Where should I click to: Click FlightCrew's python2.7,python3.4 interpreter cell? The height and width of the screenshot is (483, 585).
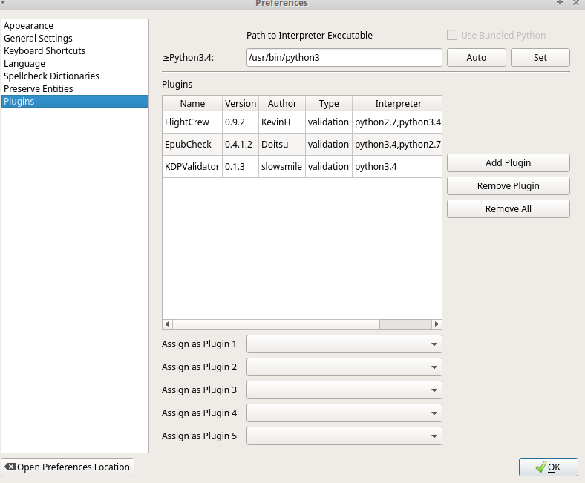[397, 122]
